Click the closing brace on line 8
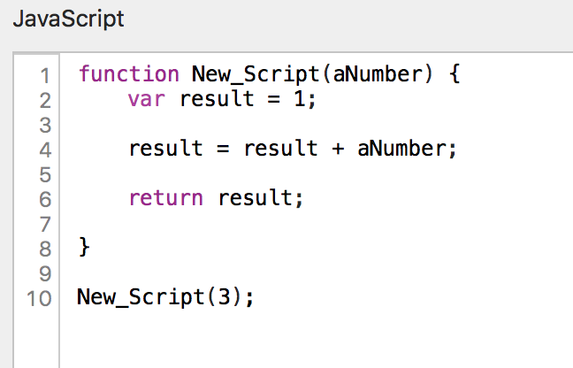The image size is (573, 368). click(x=85, y=248)
